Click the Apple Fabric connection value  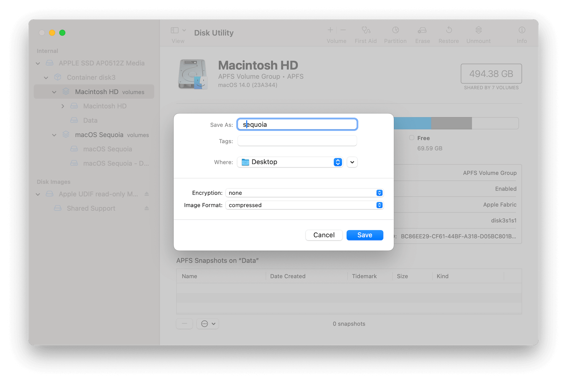click(x=500, y=205)
